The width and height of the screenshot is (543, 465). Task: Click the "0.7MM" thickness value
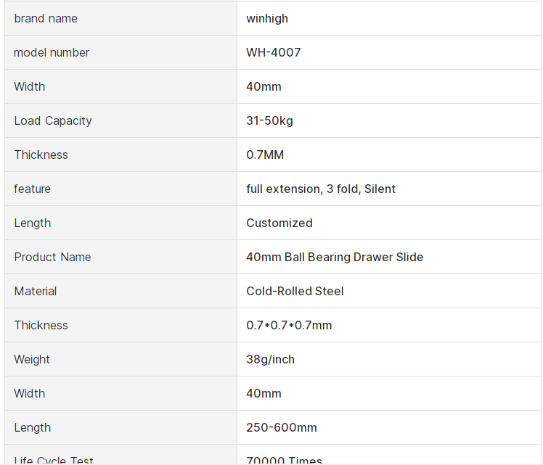pyautogui.click(x=265, y=155)
